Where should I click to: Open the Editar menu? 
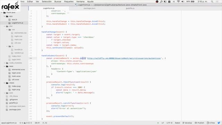30,1
